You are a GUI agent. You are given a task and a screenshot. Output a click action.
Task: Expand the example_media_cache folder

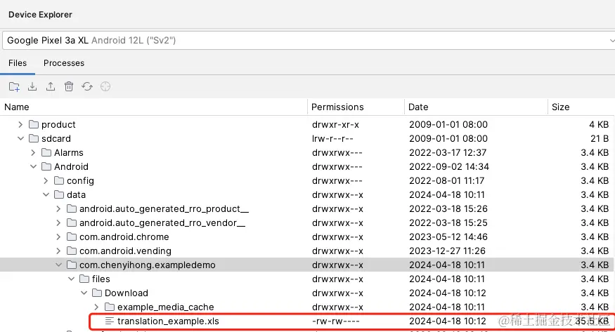coord(96,307)
